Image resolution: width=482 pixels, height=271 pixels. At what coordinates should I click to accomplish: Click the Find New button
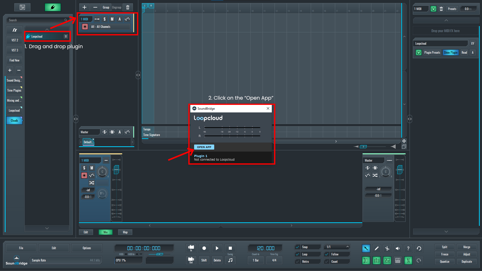click(x=15, y=60)
